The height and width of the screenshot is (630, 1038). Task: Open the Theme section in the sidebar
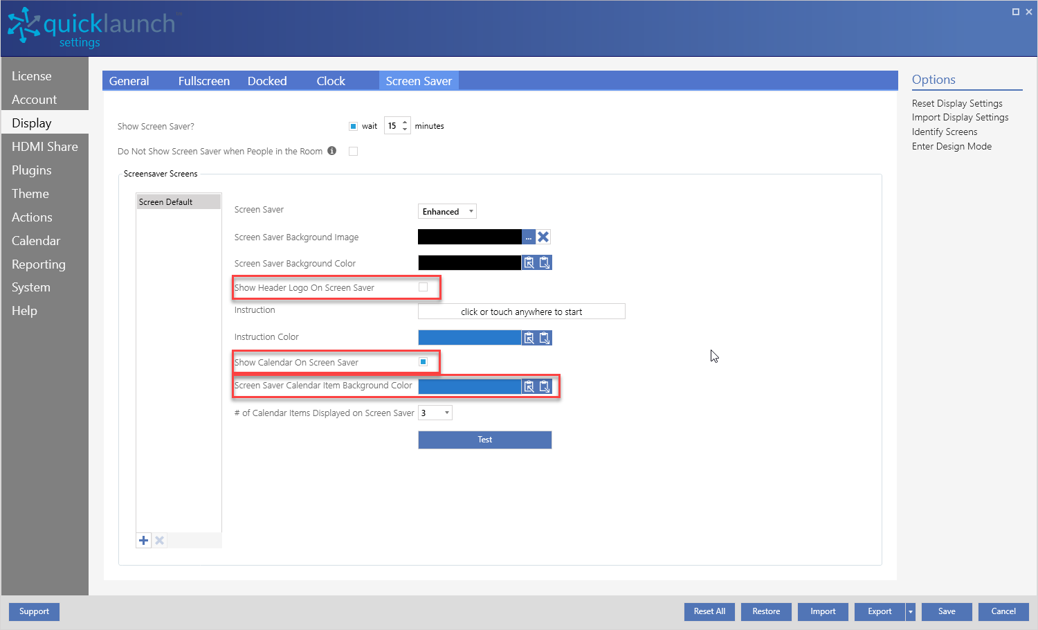pyautogui.click(x=30, y=193)
